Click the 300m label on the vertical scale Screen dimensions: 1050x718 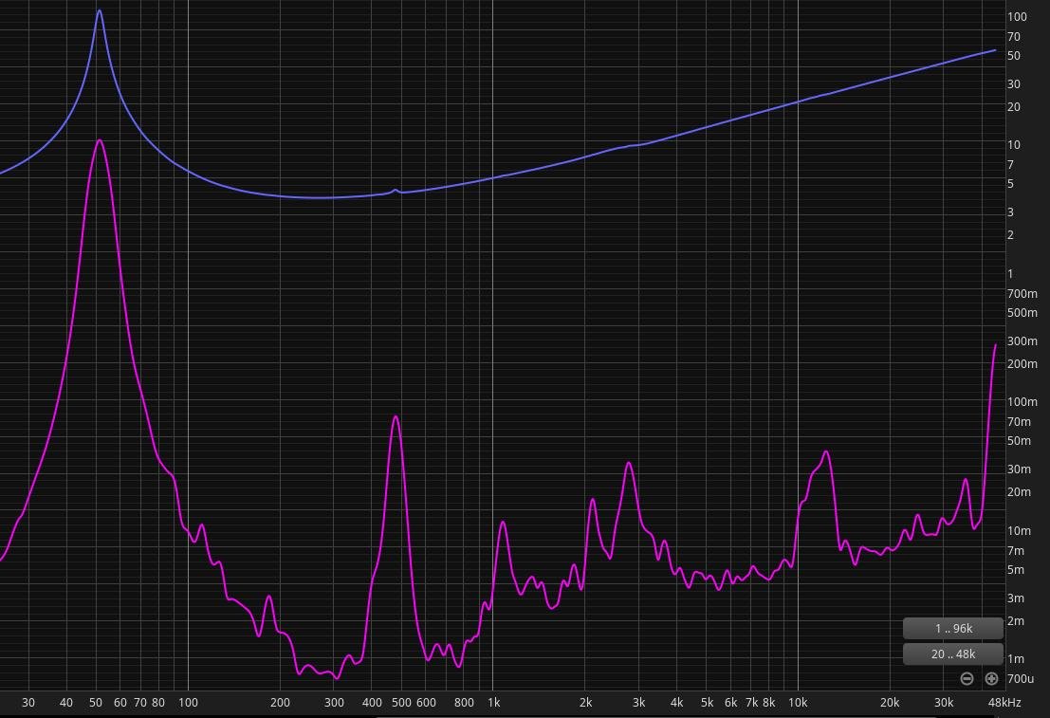click(x=1022, y=341)
